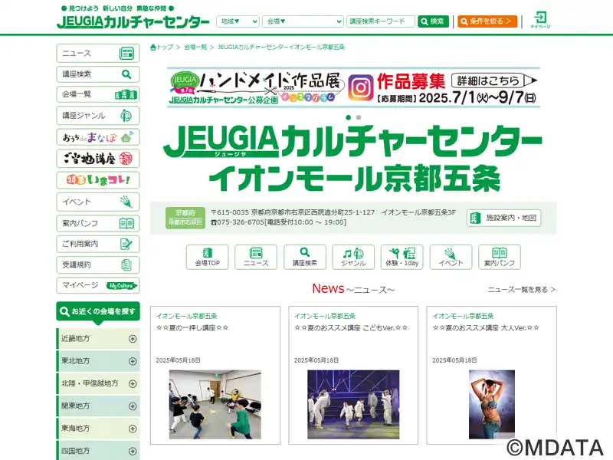Click the 会場一覧 breadcrumb link
613x460 pixels.
[x=195, y=48]
